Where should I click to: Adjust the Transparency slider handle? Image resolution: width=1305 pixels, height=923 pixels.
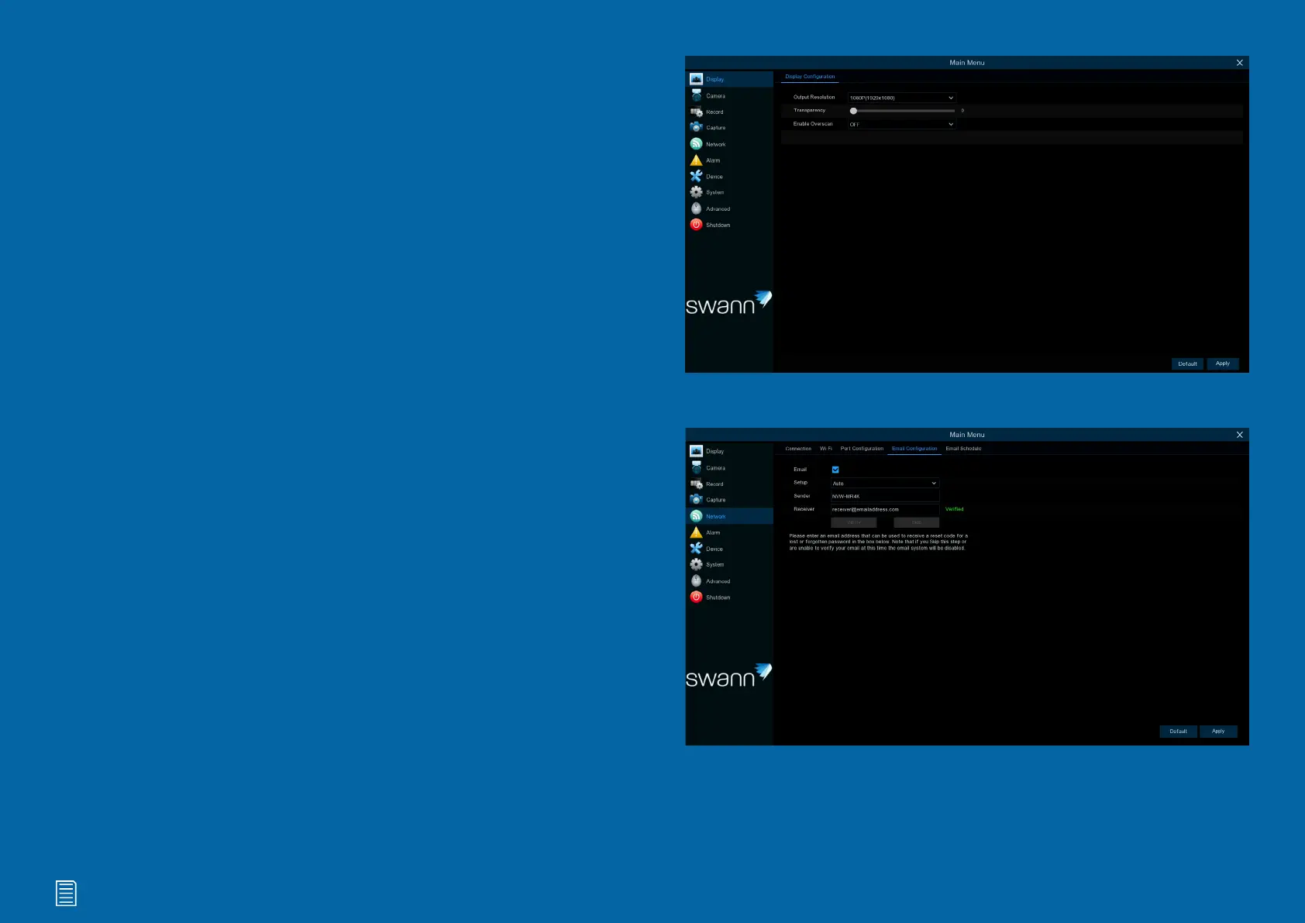point(853,111)
